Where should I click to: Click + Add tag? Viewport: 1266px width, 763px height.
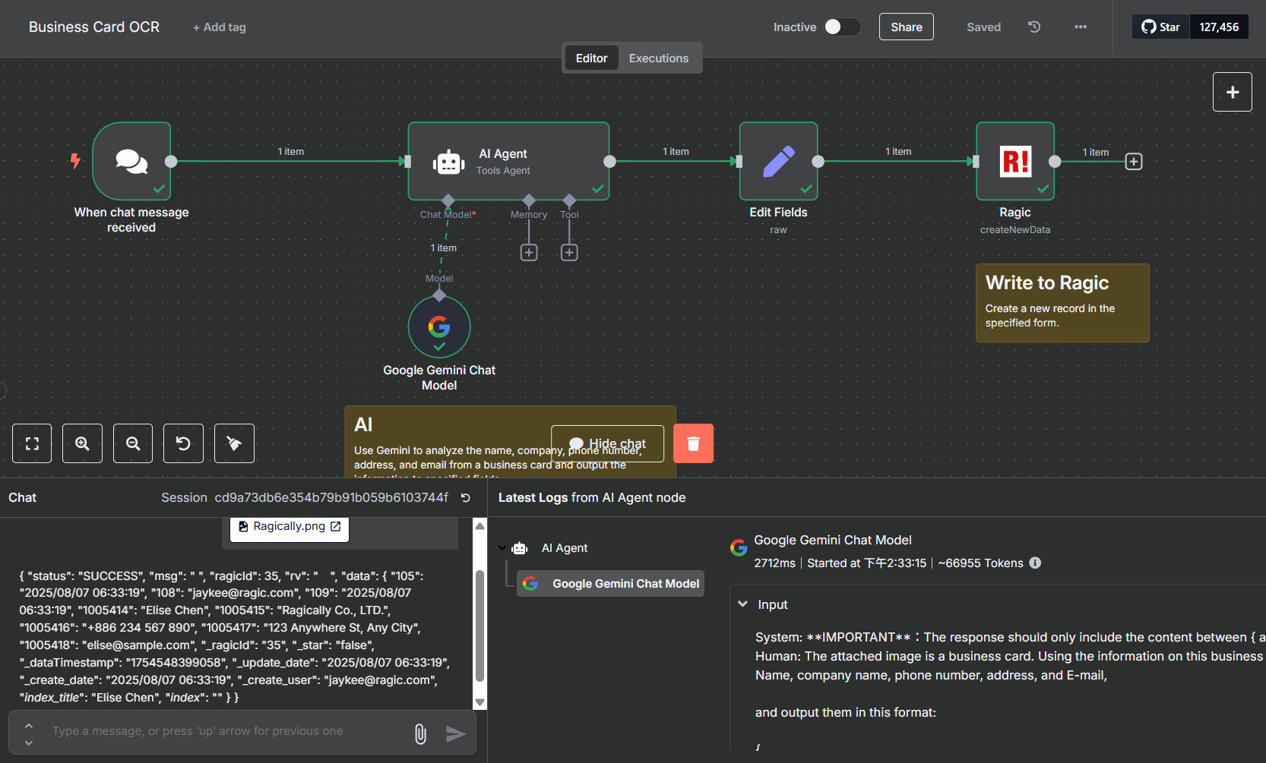click(x=220, y=27)
